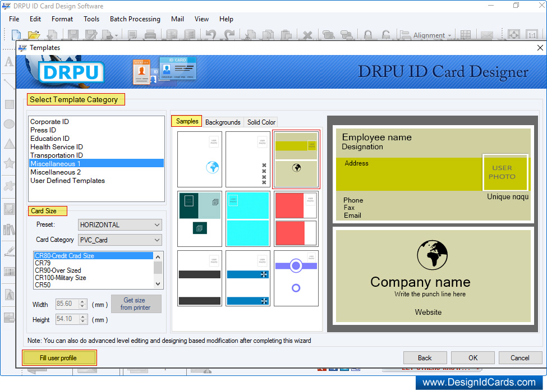Open the Batch Processing menu
Viewport: 547px width, 390px height.
(x=135, y=19)
